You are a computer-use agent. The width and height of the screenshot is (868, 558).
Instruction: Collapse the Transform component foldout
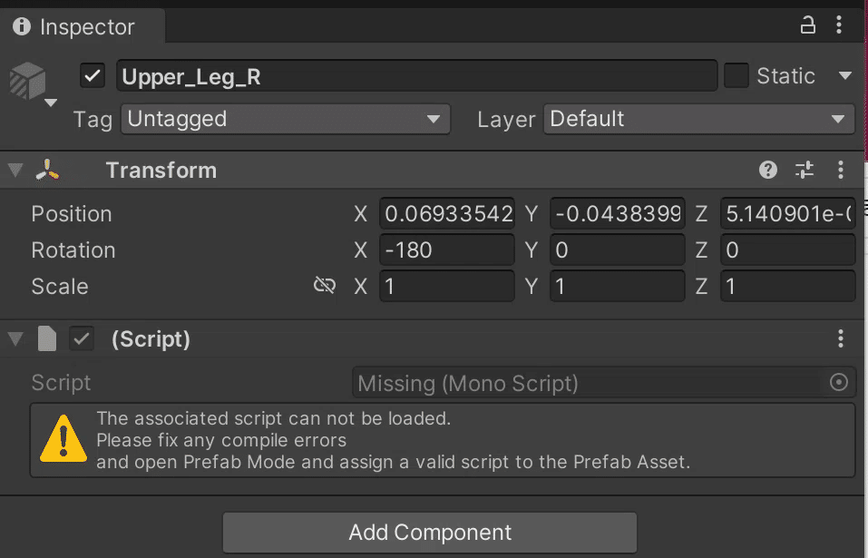(15, 171)
